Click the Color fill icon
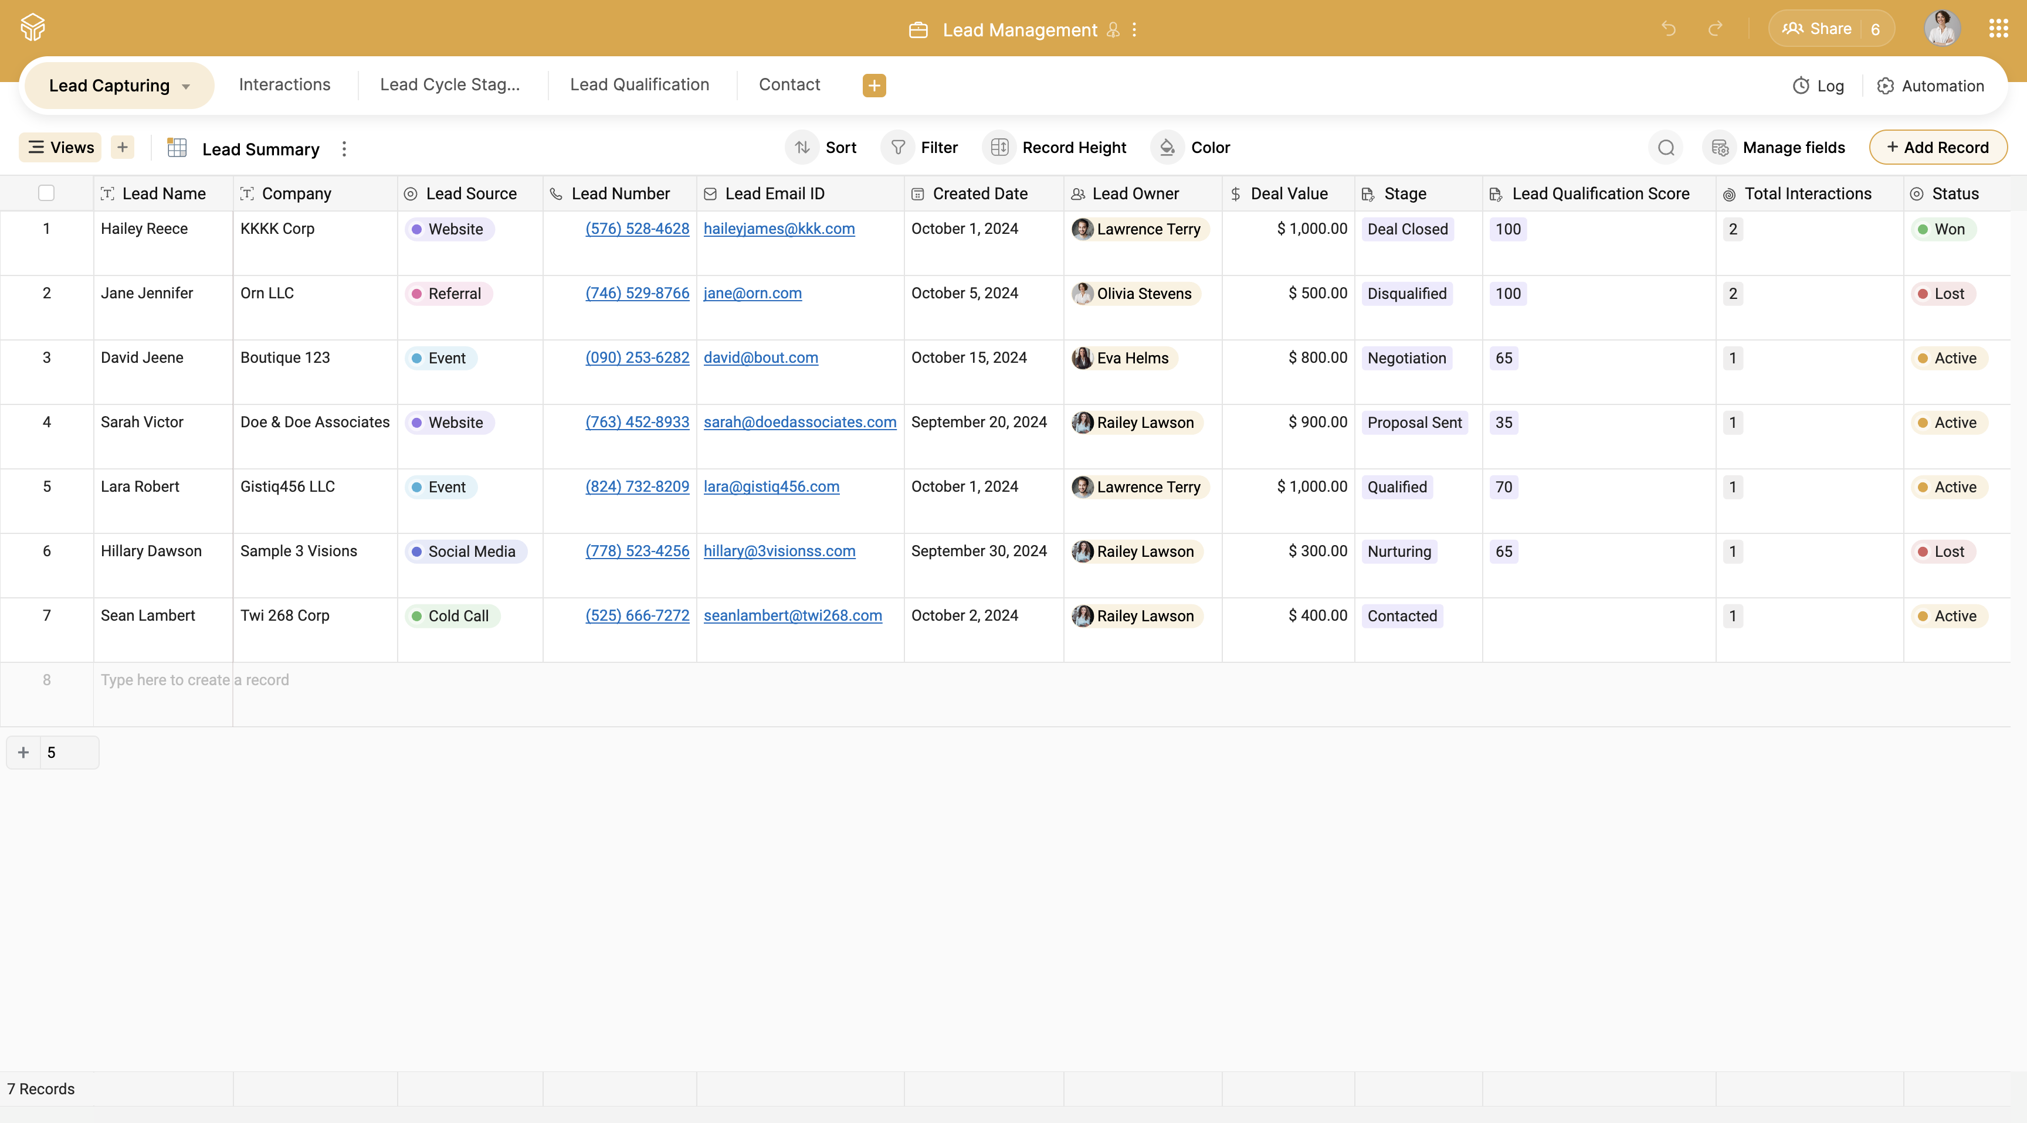The width and height of the screenshot is (2027, 1123). [1168, 148]
